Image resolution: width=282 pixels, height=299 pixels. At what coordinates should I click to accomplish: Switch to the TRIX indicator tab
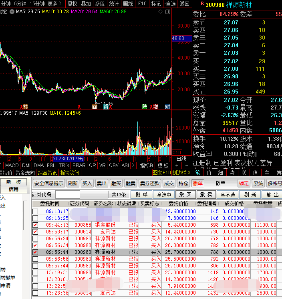[x=64, y=165]
